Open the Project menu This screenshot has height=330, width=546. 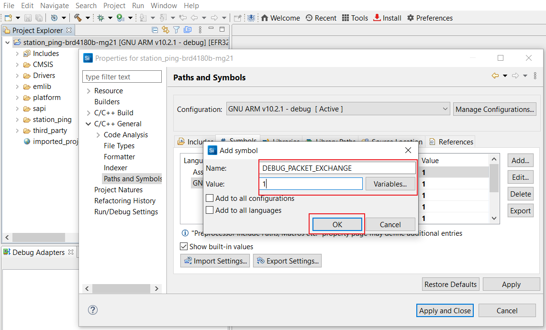[114, 5]
